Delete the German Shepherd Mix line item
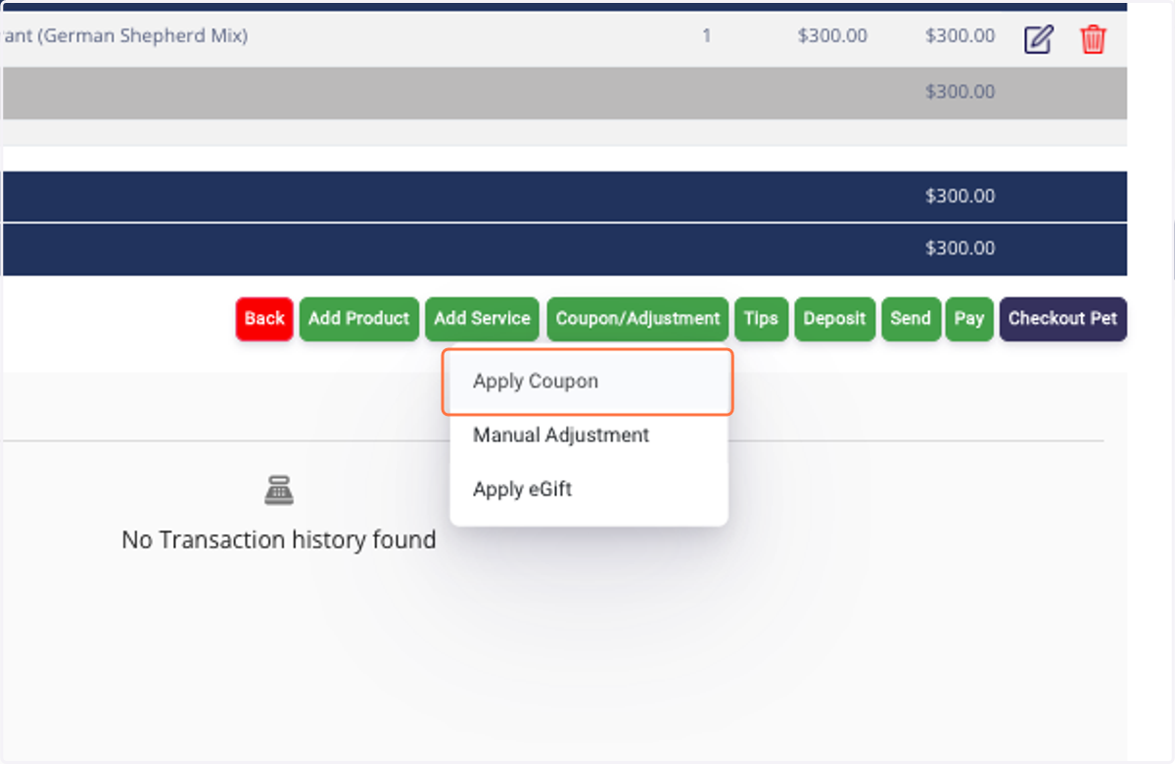 [x=1093, y=39]
